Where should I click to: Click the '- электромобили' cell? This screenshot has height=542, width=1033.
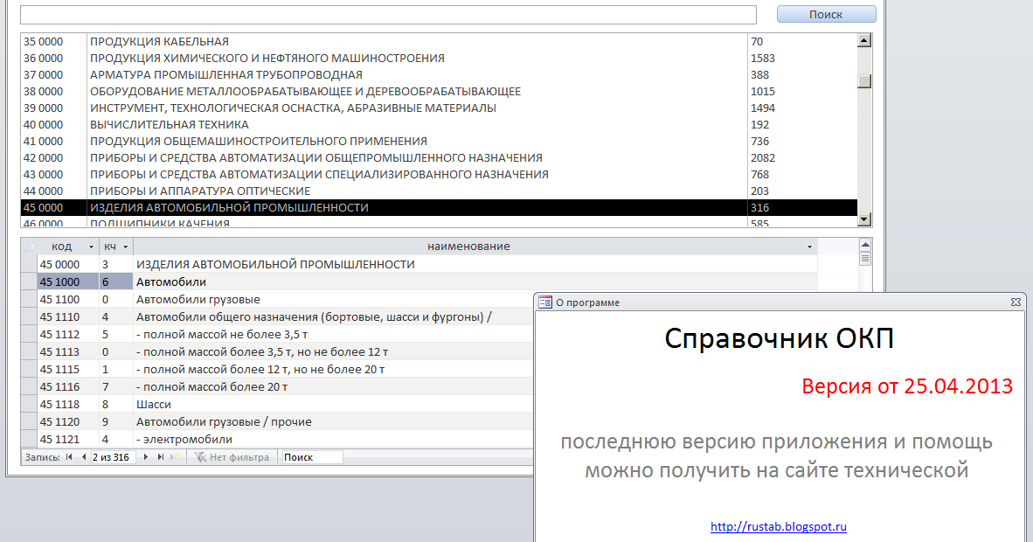tap(333, 439)
